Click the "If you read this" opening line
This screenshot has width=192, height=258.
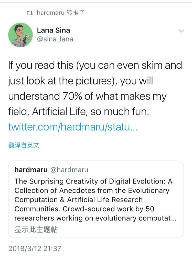pos(95,66)
